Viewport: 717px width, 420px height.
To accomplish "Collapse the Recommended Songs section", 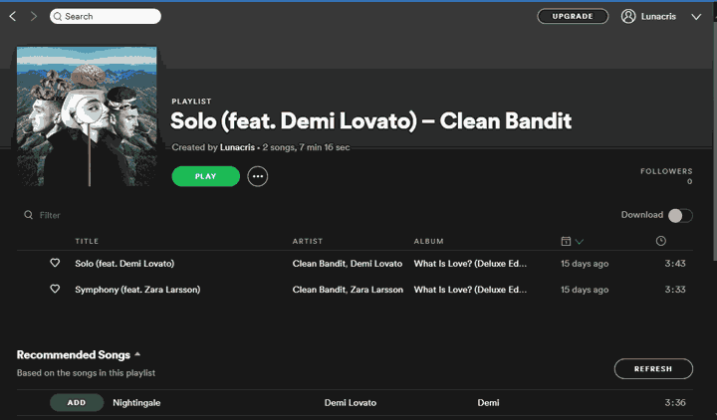I will [137, 354].
